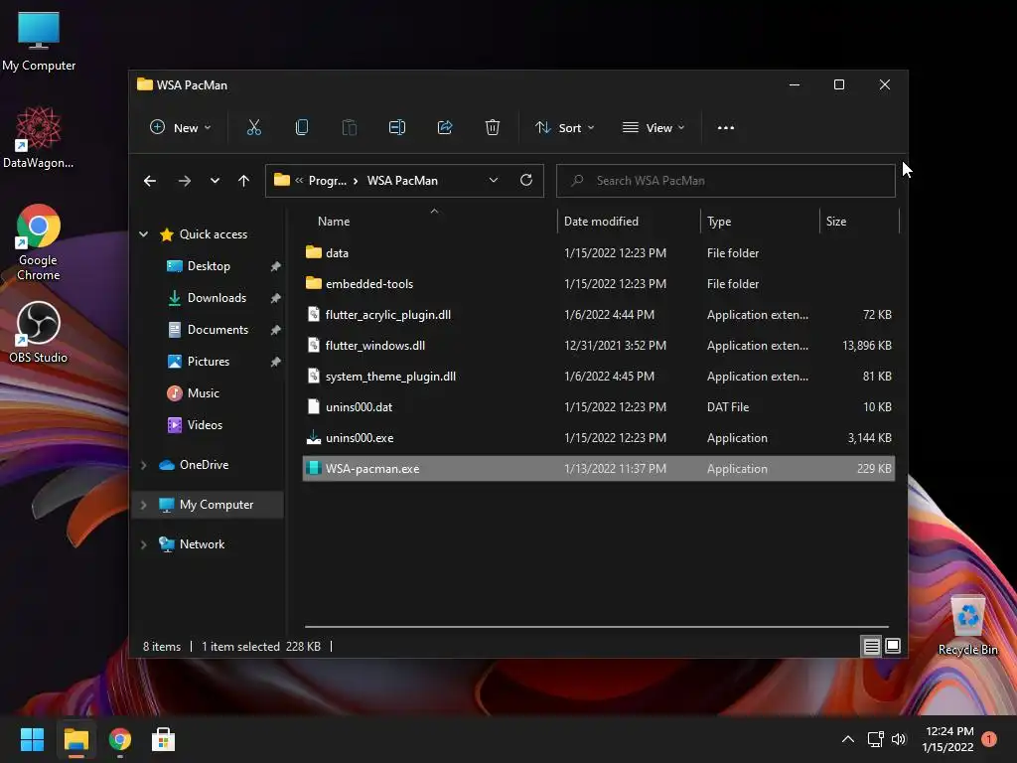Click the Share icon in toolbar
1017x763 pixels.
445,128
